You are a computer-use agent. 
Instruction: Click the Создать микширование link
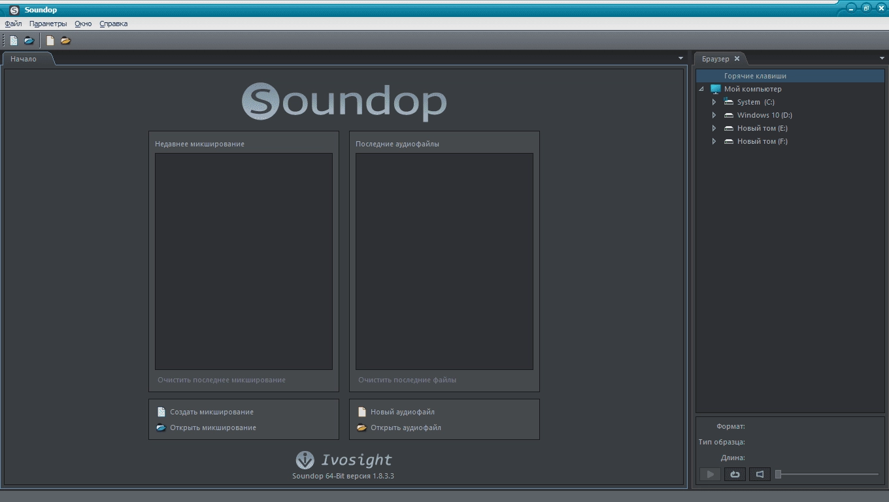pyautogui.click(x=212, y=412)
